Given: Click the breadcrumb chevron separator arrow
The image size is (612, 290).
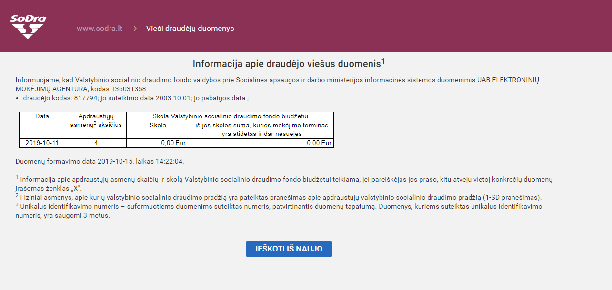Looking at the screenshot, I should 135,29.
